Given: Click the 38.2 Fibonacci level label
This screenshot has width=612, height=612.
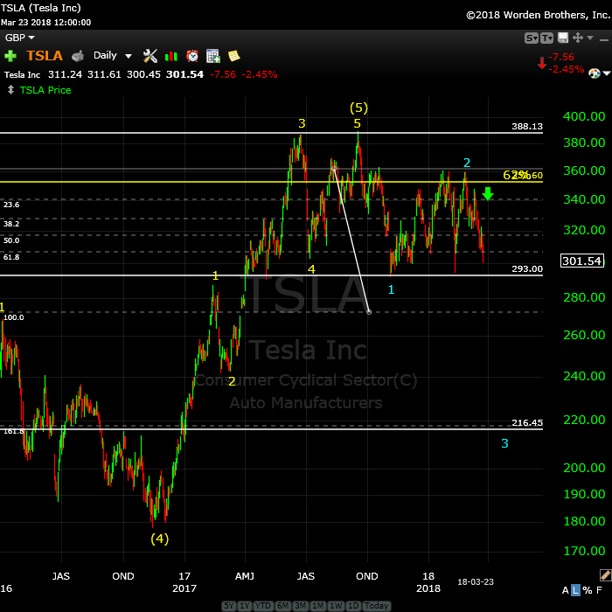Looking at the screenshot, I should tap(11, 224).
